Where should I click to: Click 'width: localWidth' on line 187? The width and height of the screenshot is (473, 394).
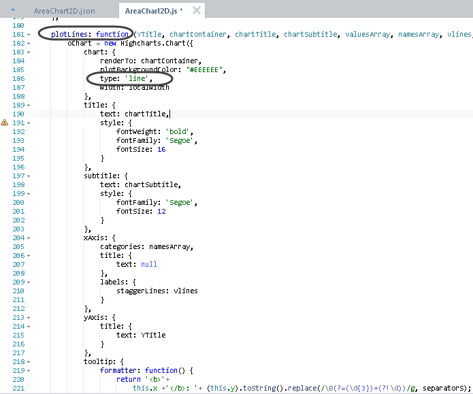tap(135, 88)
